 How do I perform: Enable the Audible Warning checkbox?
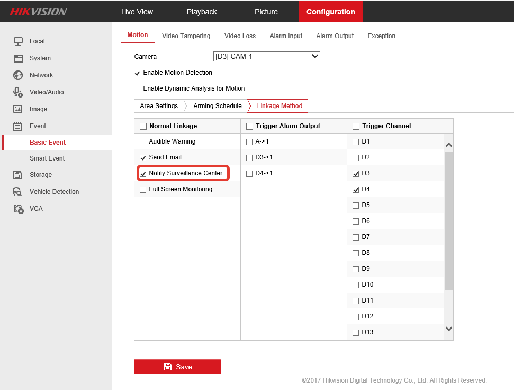coord(143,142)
